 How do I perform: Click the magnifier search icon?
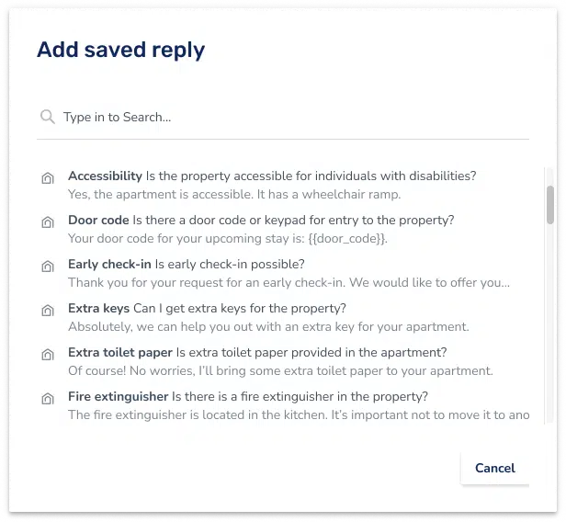click(x=47, y=117)
